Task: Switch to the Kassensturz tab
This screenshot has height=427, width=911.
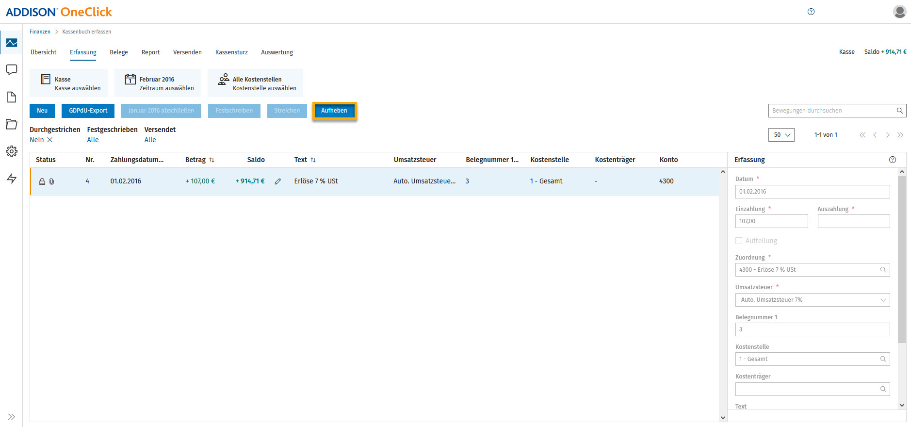Action: pos(231,52)
